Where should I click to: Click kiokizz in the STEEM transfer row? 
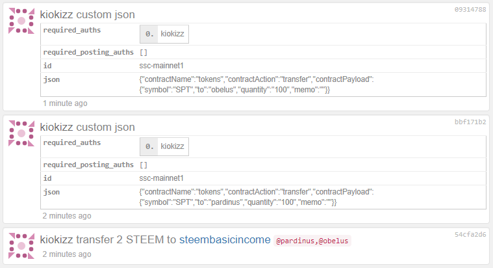(x=57, y=239)
